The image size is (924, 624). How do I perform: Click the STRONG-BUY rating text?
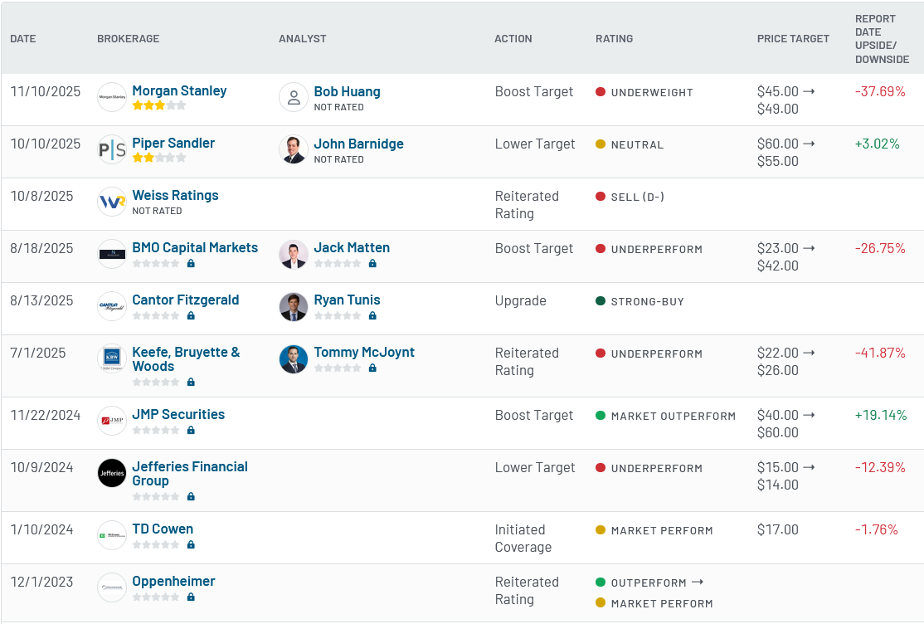coord(648,302)
